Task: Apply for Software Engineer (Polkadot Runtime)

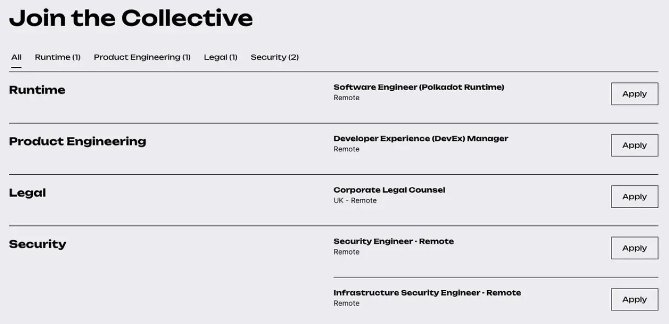Action: pos(635,94)
